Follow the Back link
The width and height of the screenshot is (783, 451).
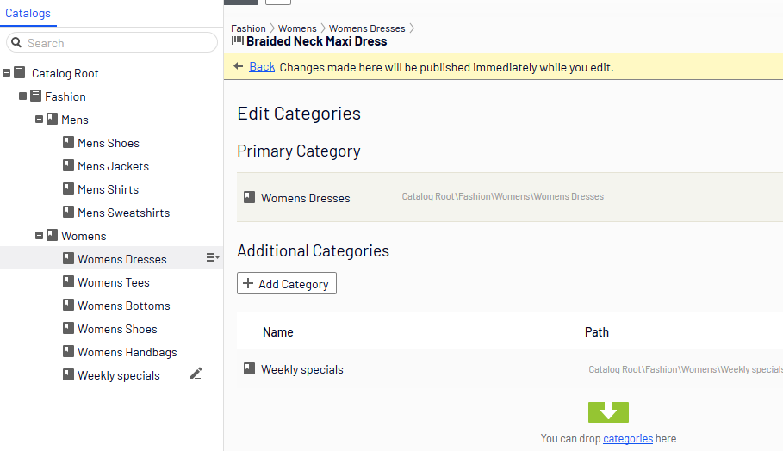coord(262,67)
